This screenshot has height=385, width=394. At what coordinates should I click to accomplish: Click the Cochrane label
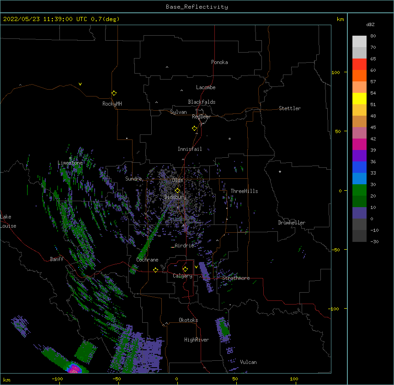(x=147, y=260)
